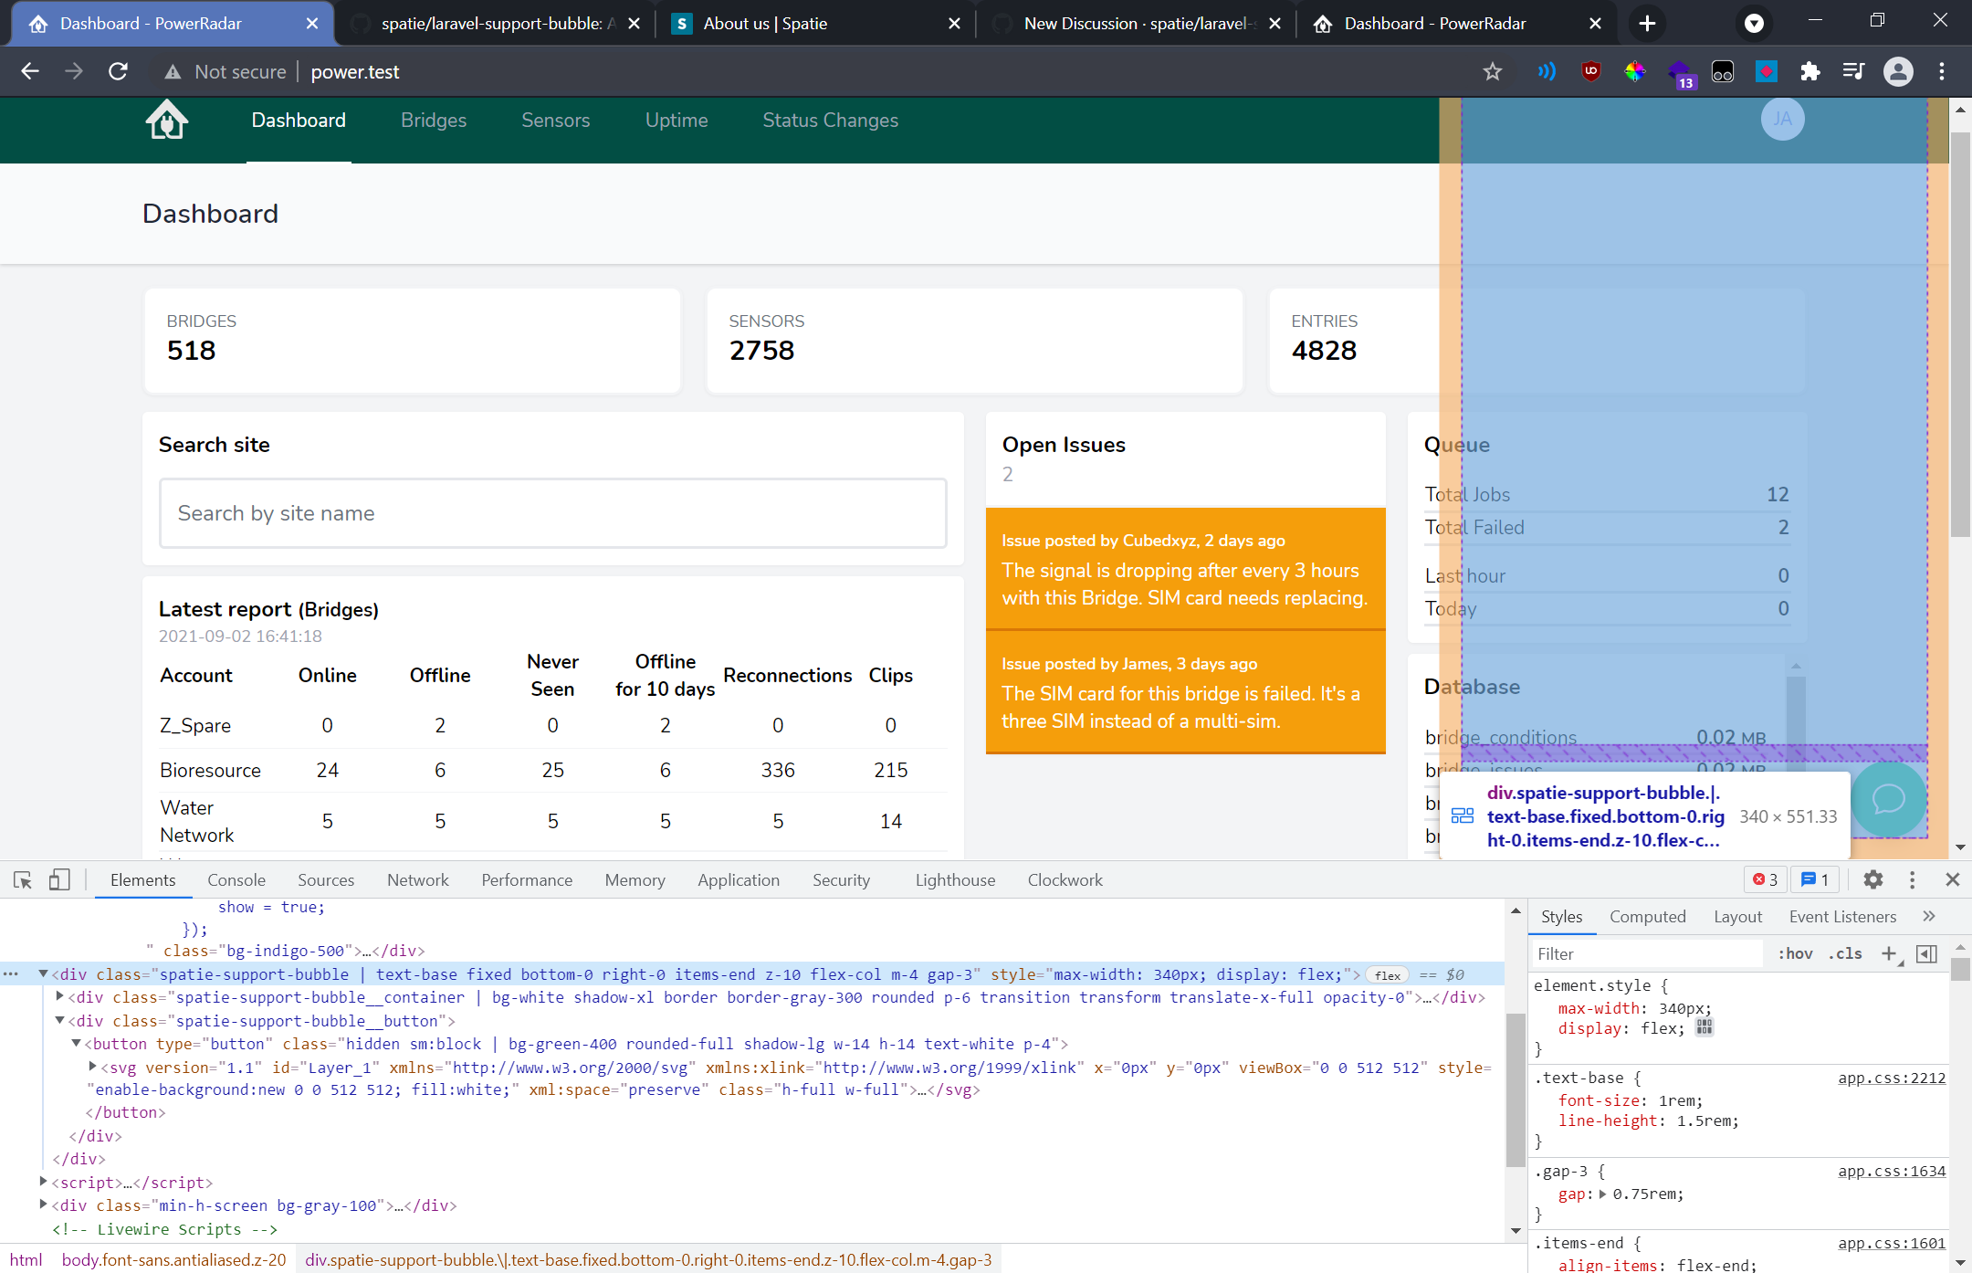Open the support chat bubble button
This screenshot has height=1273, width=1972.
pyautogui.click(x=1888, y=799)
